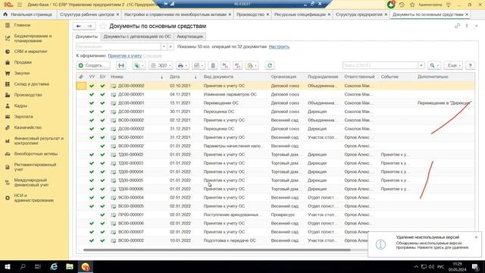Sort by the Номер column header

pyautogui.click(x=136, y=77)
